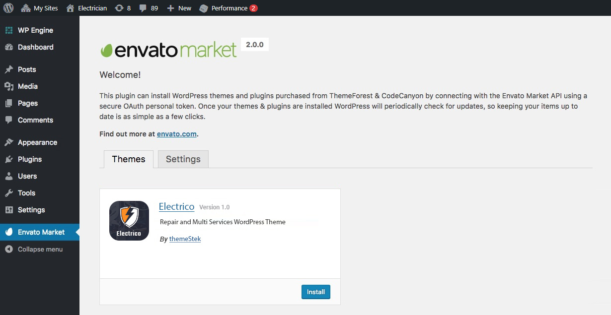Open My Sites in the admin bar

(x=40, y=8)
